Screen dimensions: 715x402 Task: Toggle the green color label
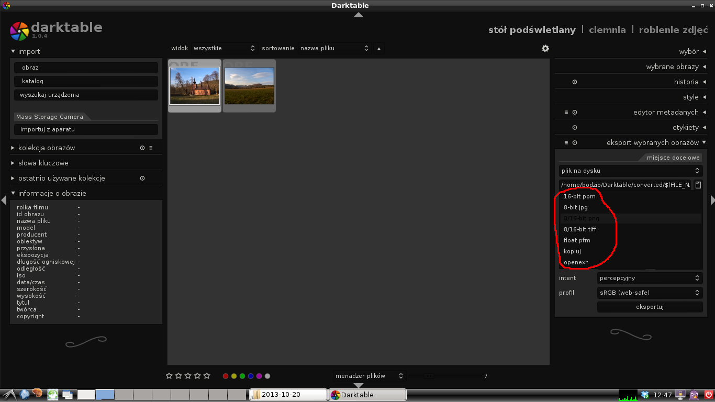click(x=242, y=376)
